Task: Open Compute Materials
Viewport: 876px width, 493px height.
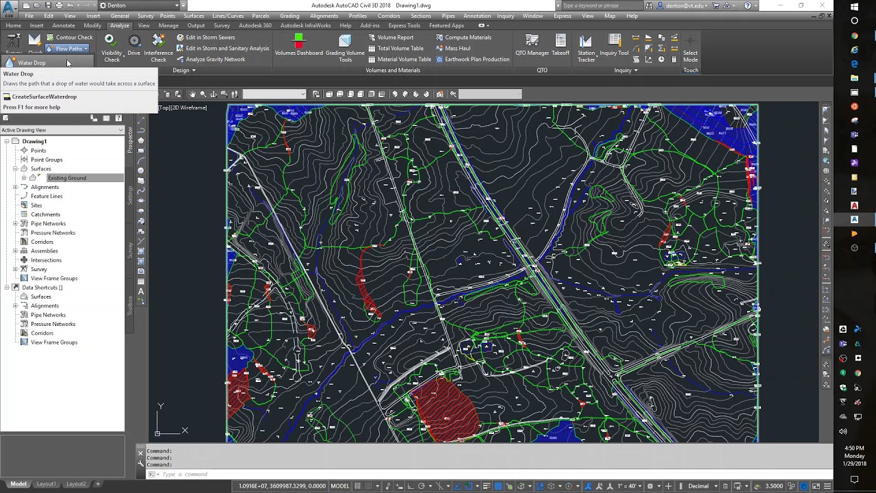Action: [x=463, y=38]
